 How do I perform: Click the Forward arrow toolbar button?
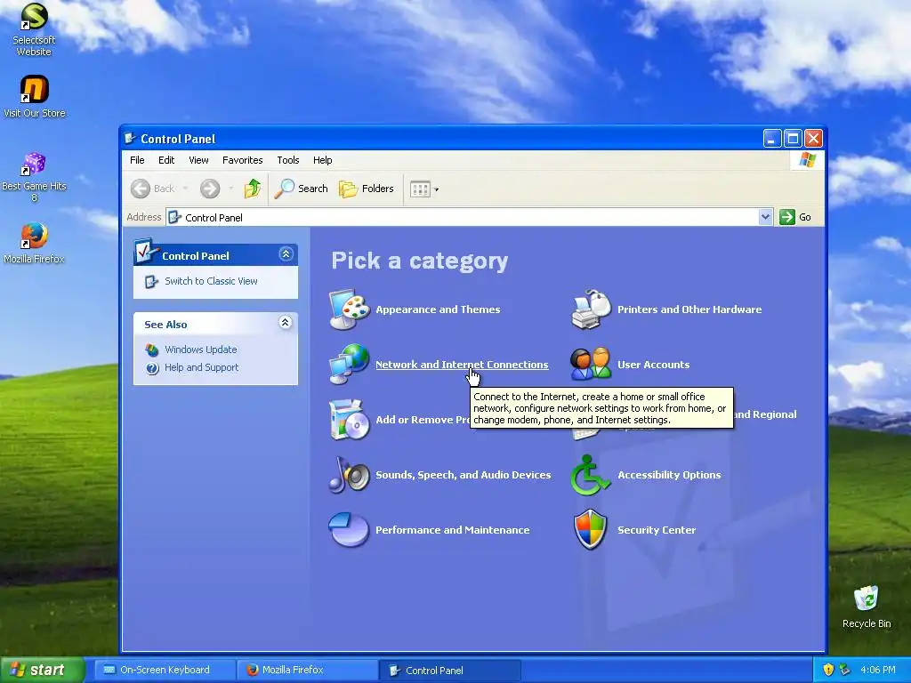(x=210, y=189)
